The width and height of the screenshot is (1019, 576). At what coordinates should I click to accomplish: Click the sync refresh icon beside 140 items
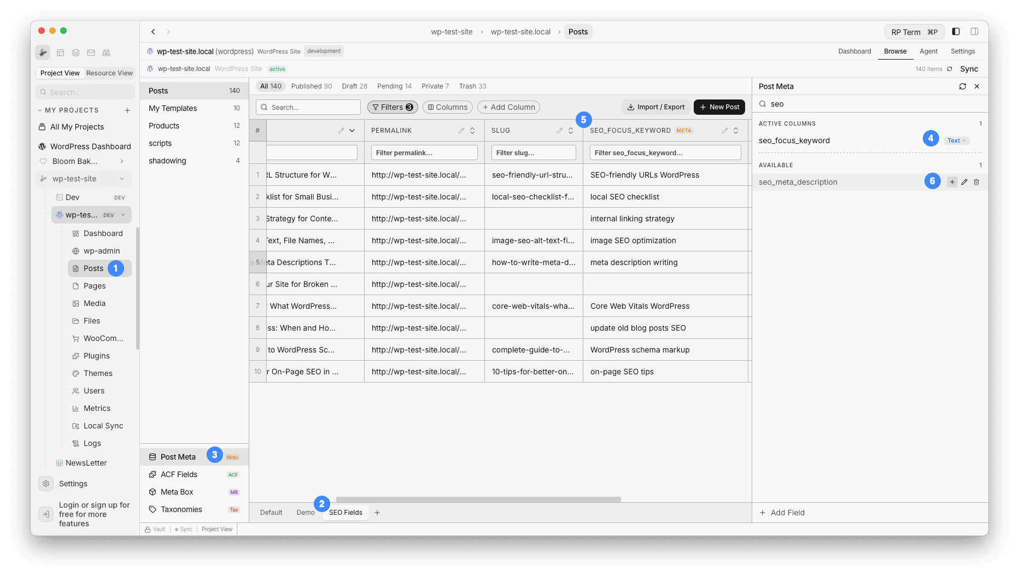(x=950, y=69)
